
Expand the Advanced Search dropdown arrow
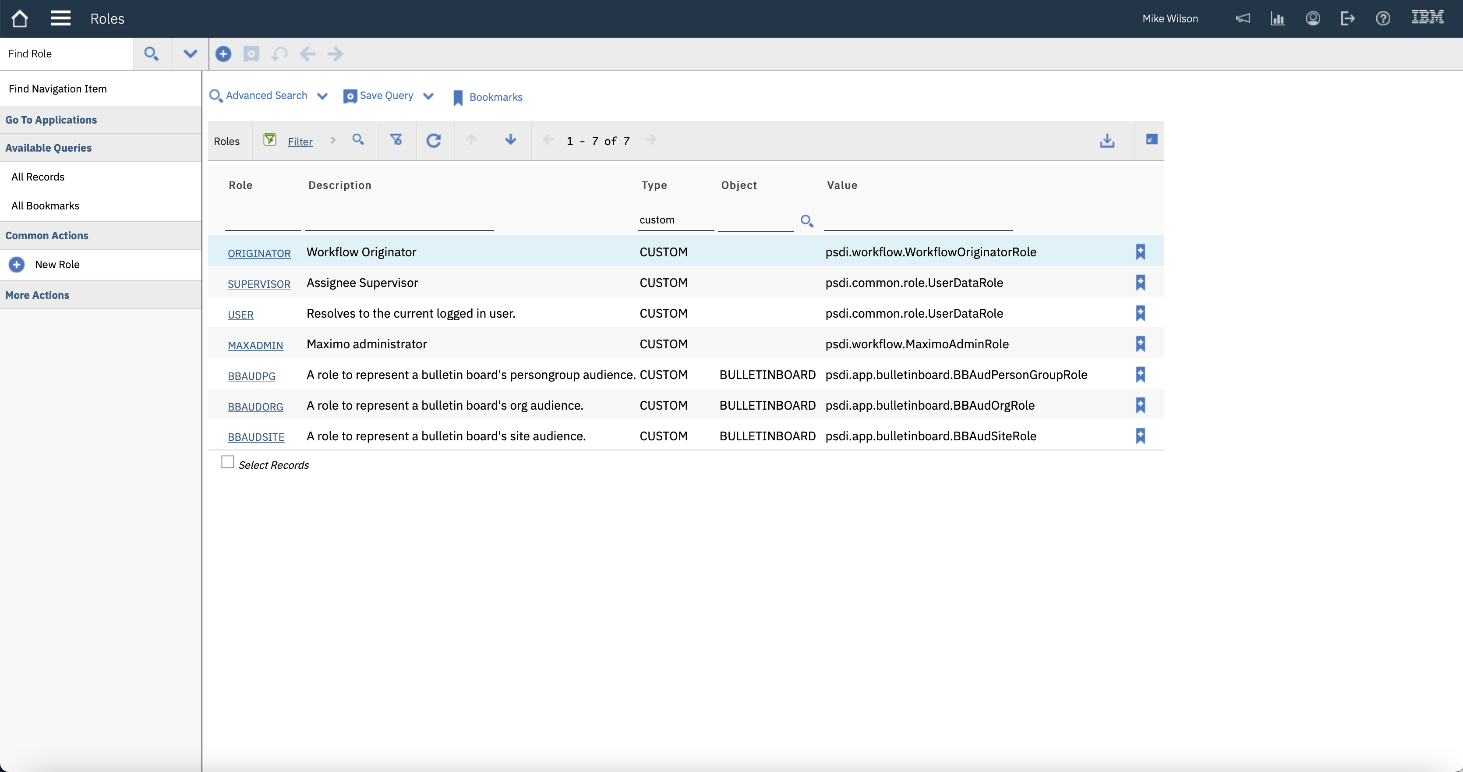click(x=322, y=96)
